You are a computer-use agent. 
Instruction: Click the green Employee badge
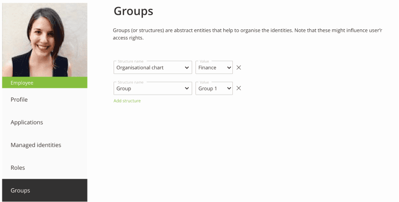45,83
